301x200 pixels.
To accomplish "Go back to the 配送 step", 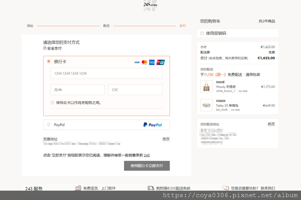I will tap(106, 26).
